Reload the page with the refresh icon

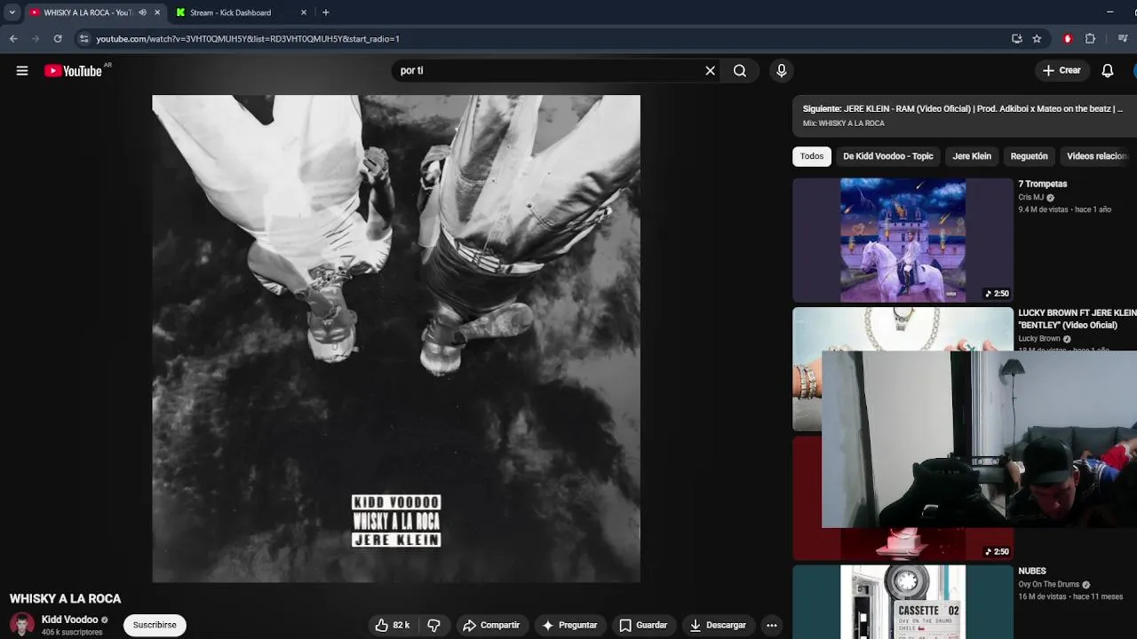click(58, 39)
